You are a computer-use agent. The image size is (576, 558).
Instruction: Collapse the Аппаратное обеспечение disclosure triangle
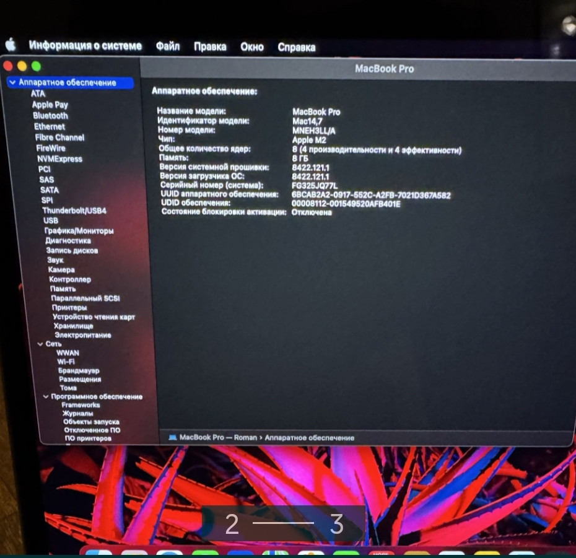tap(11, 82)
